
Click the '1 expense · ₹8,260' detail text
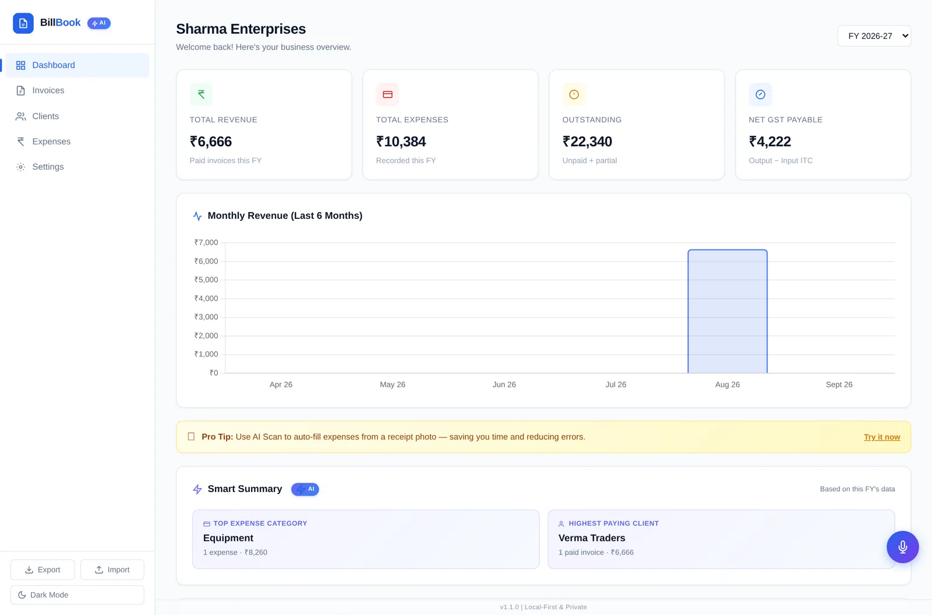[x=235, y=553]
